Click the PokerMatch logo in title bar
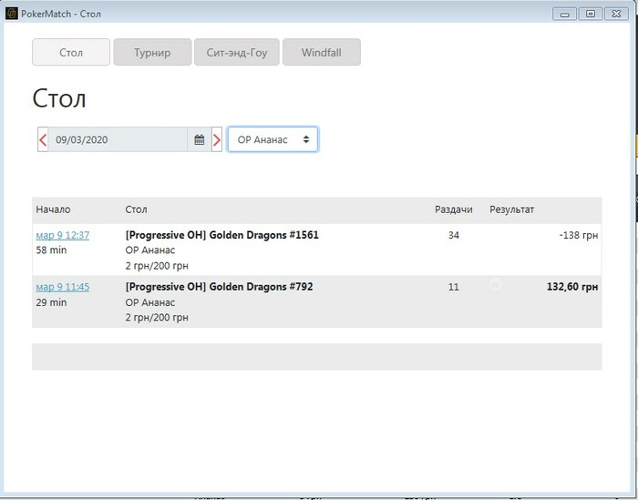Screen dimensions: 638x500 (11, 14)
